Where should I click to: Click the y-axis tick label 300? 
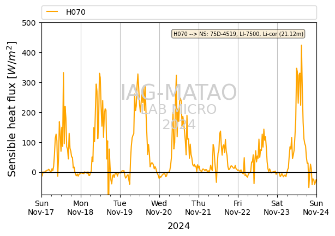(29, 83)
